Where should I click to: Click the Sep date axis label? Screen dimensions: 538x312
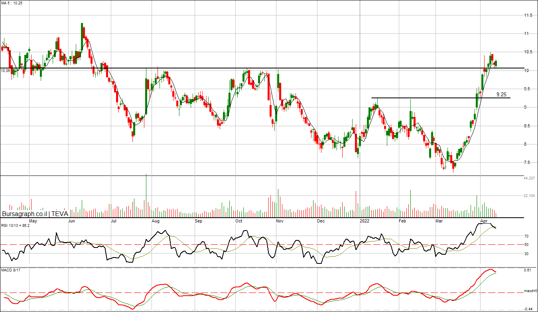click(x=198, y=220)
